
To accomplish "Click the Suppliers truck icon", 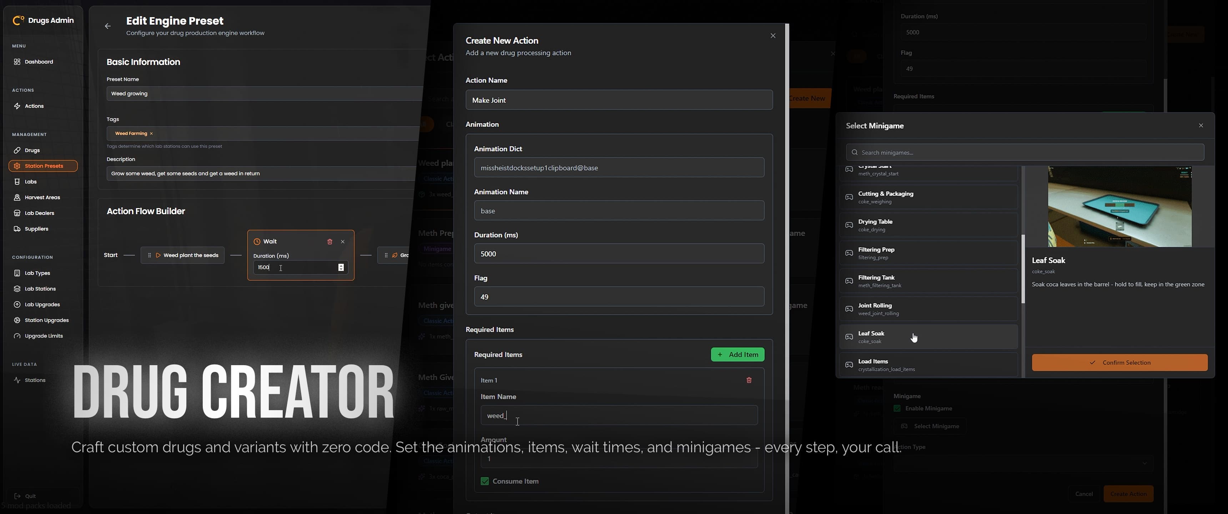I will [x=17, y=229].
